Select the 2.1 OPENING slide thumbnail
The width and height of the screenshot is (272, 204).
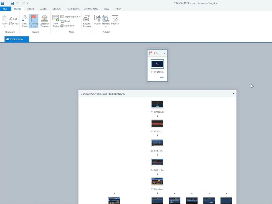(x=157, y=104)
